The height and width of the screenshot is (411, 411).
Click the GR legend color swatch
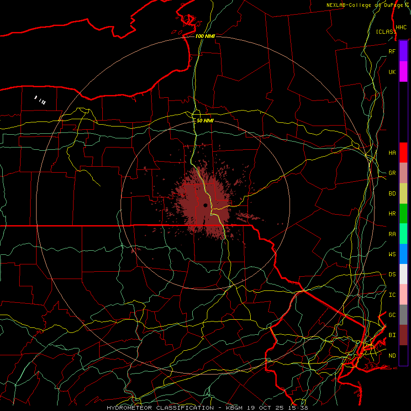[403, 173]
